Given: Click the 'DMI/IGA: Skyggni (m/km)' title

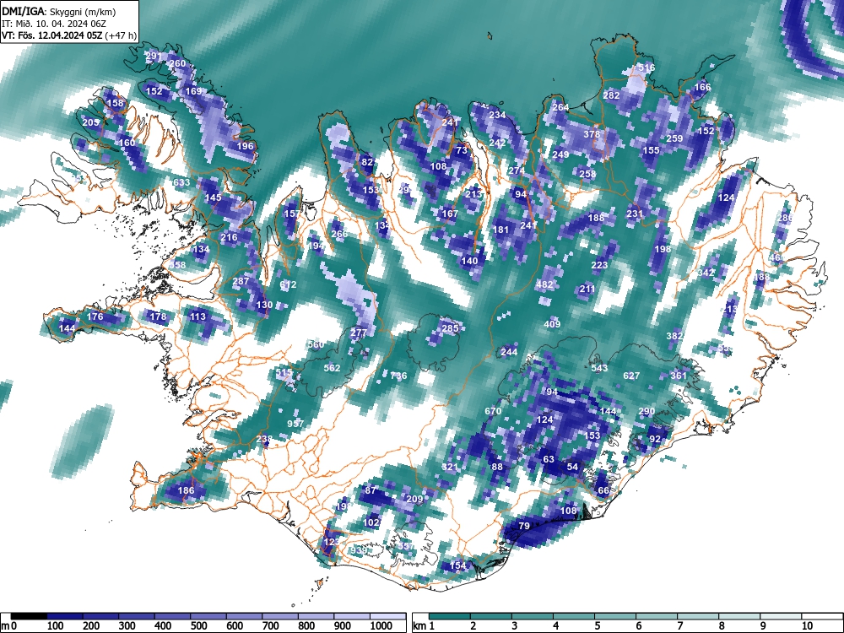Looking at the screenshot, I should coord(59,12).
